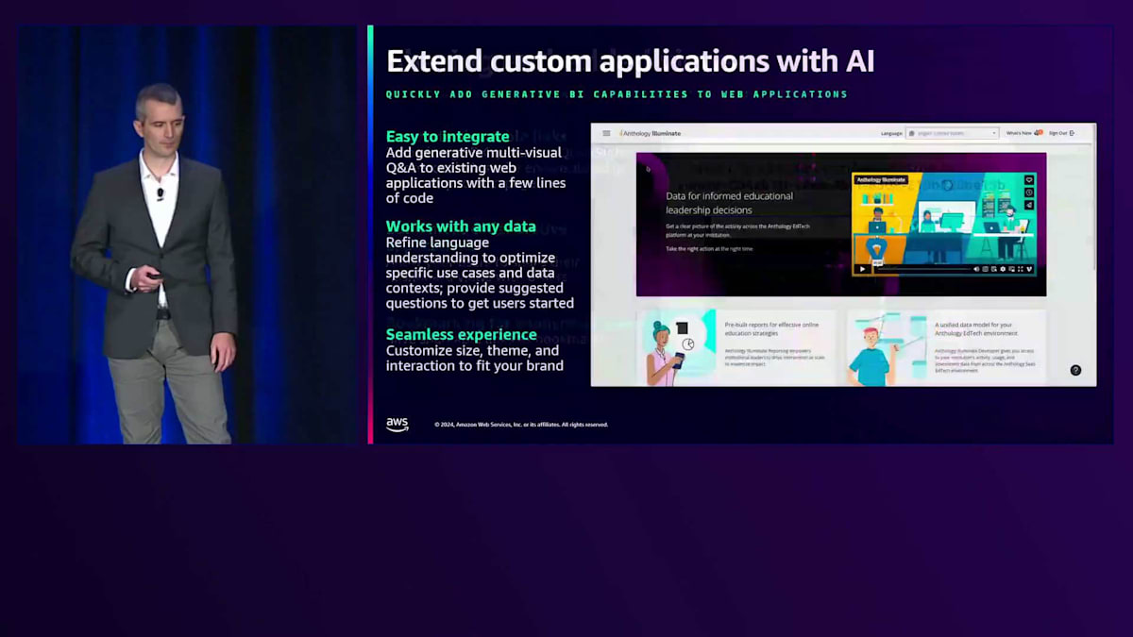
Task: Open the video settings gear
Action: 1003,269
